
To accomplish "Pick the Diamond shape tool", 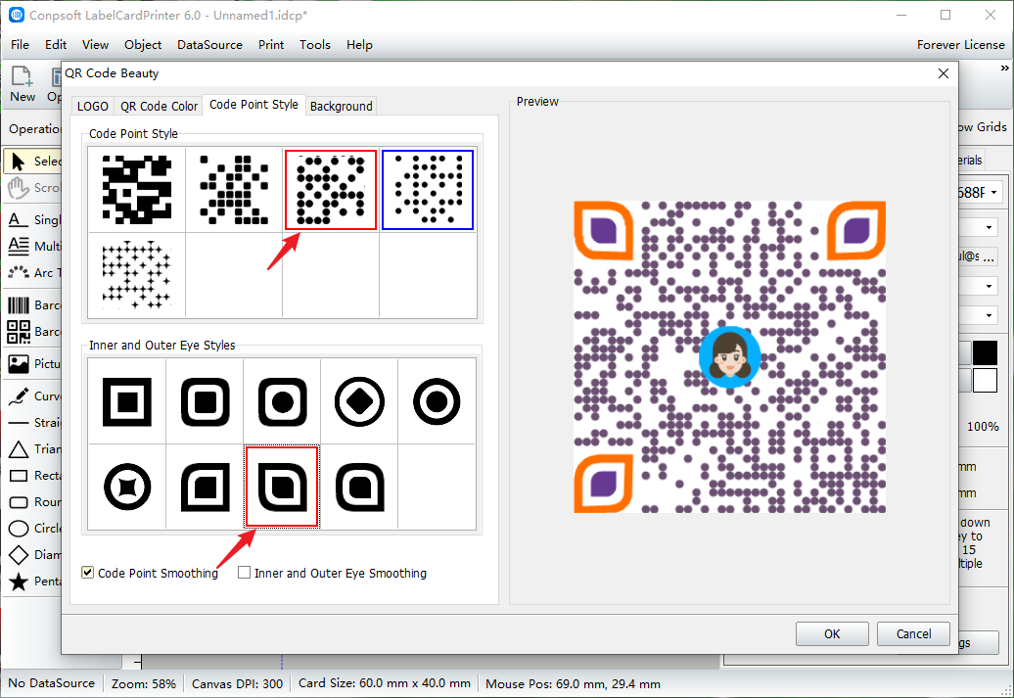I will 32,554.
